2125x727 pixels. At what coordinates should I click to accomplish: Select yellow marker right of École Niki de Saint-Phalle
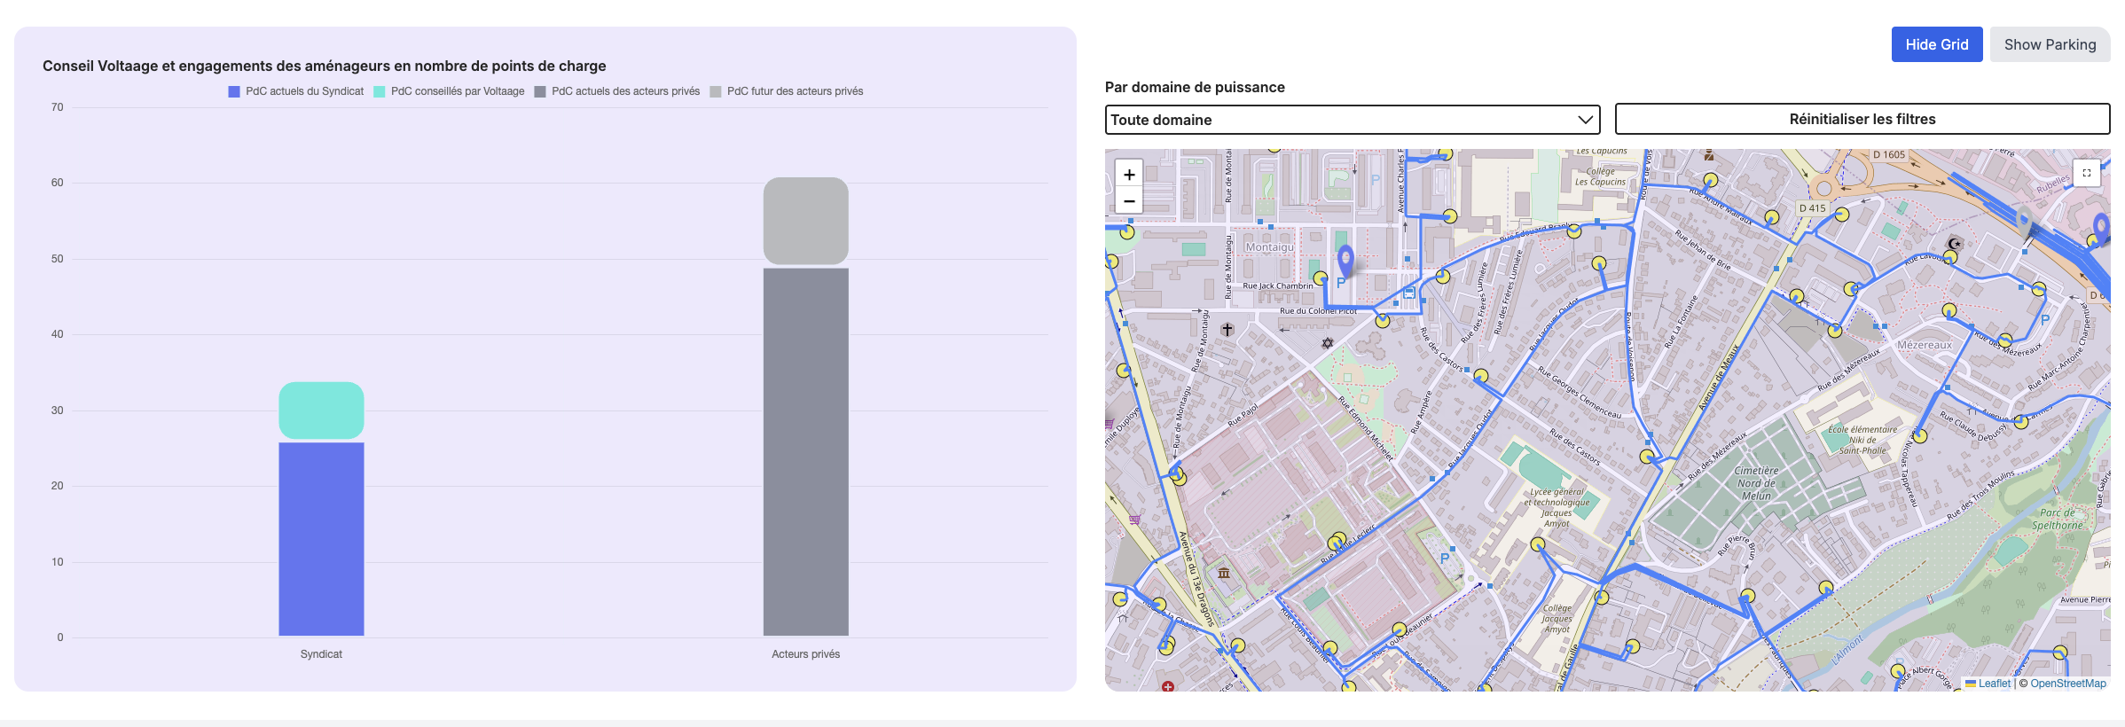point(1920,436)
